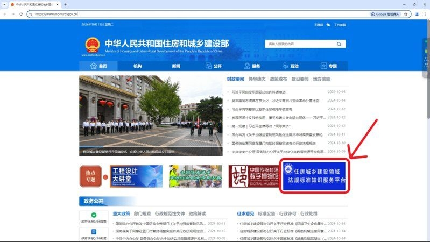Open the headline mentioning 八宝山革命公墓

coord(276,101)
